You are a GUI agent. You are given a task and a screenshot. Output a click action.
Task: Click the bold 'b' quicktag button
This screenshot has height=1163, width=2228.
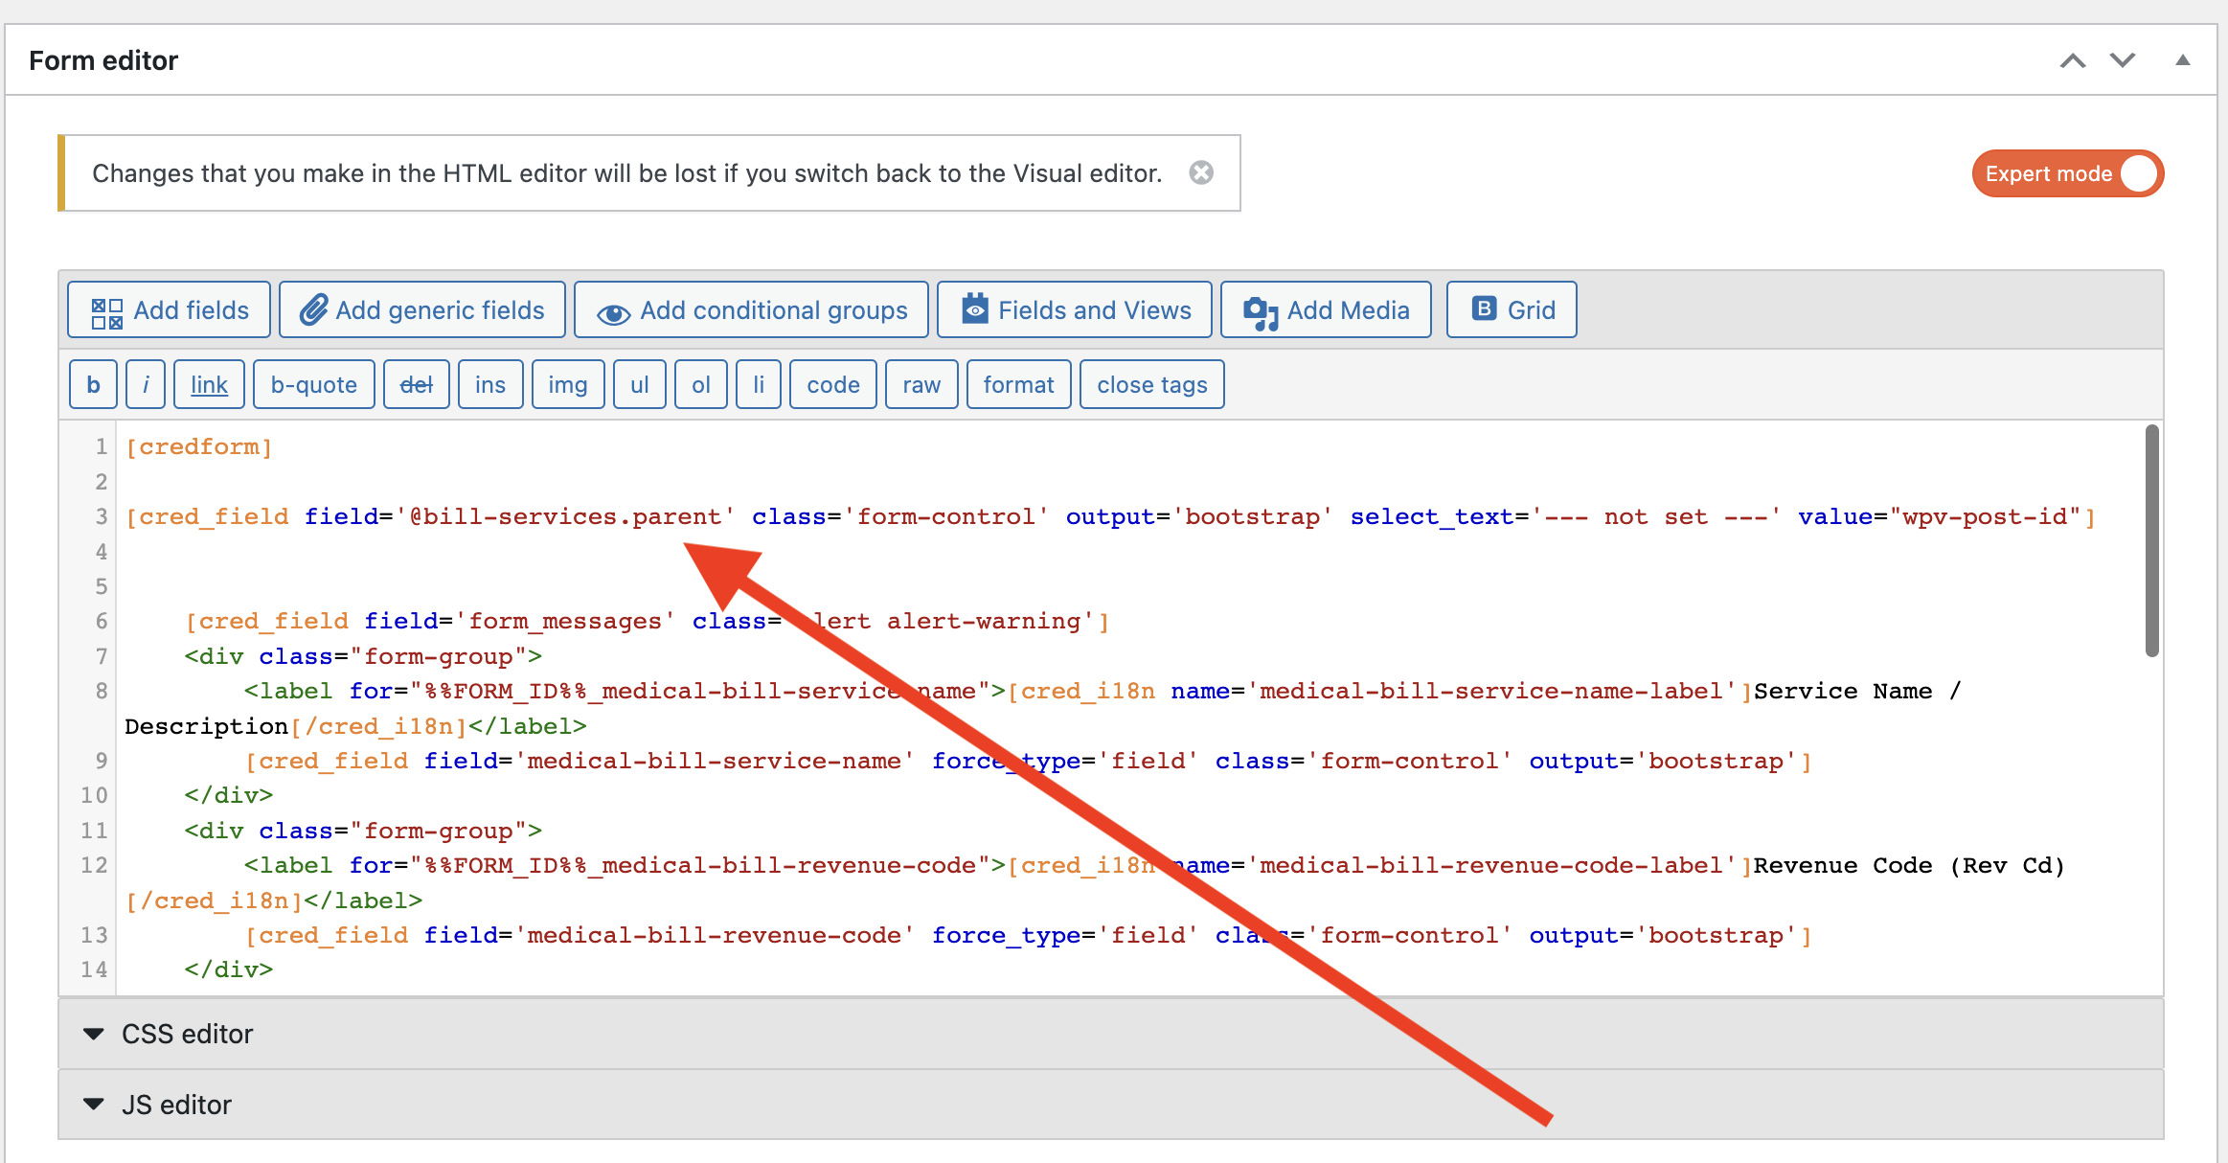(x=94, y=384)
